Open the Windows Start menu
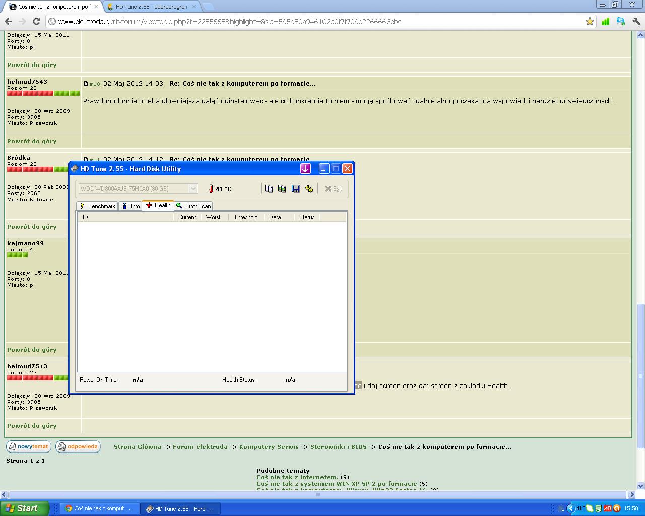645x516 pixels. point(24,508)
